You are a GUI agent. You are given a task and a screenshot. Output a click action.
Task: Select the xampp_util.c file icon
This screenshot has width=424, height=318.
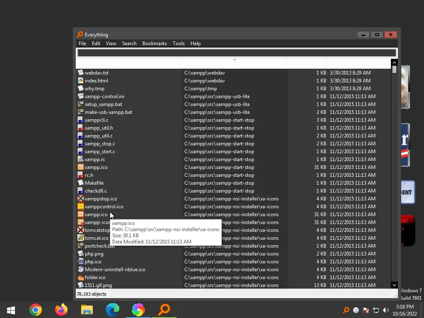pyautogui.click(x=81, y=135)
